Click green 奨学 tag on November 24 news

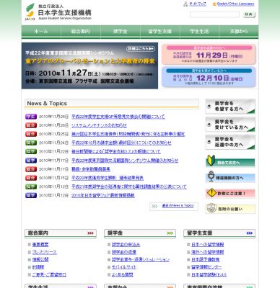tap(31, 143)
